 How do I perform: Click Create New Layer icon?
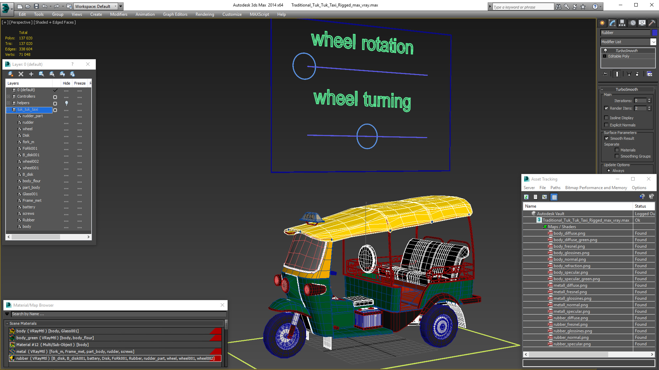coord(11,74)
